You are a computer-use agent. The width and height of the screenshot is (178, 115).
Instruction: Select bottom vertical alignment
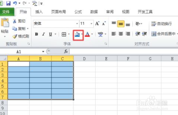click(x=128, y=24)
